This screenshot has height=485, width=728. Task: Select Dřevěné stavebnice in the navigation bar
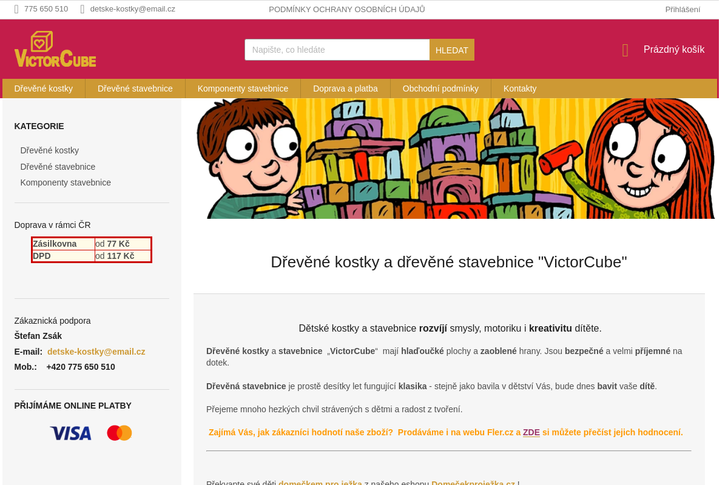(135, 89)
